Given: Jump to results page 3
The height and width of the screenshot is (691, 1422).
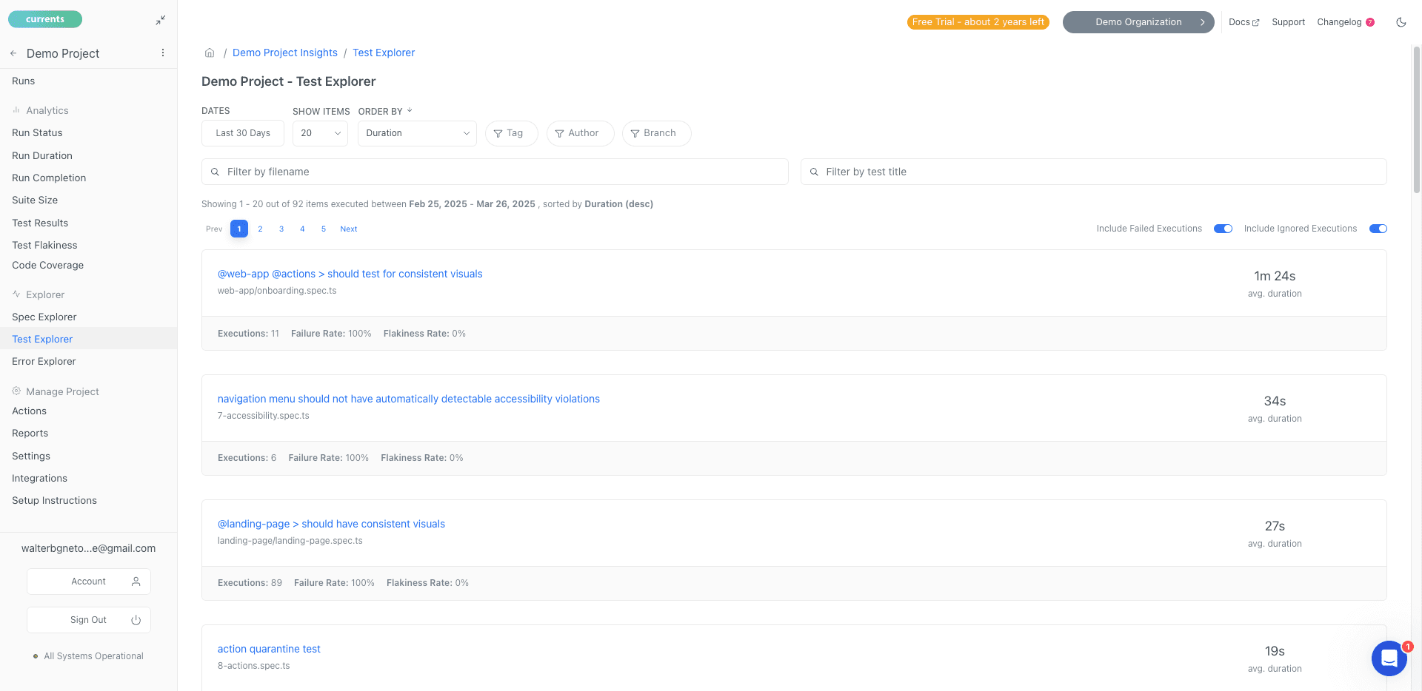Looking at the screenshot, I should (281, 229).
